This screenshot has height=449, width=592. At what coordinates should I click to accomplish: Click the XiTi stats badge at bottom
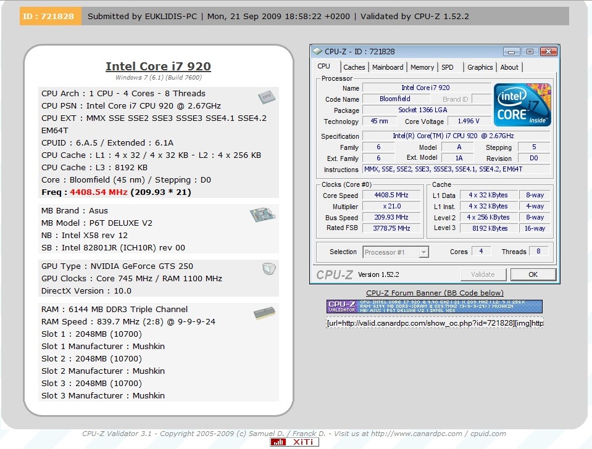pyautogui.click(x=294, y=442)
